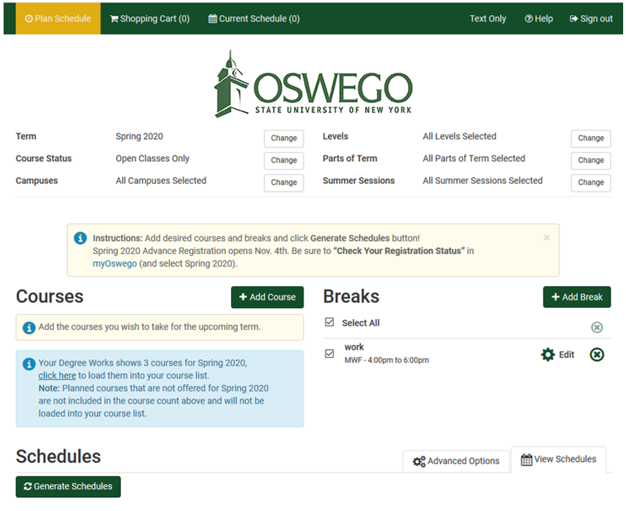Viewport: 626px width, 511px height.
Task: Click the 'Open Classes Only' value
Action: 153,158
